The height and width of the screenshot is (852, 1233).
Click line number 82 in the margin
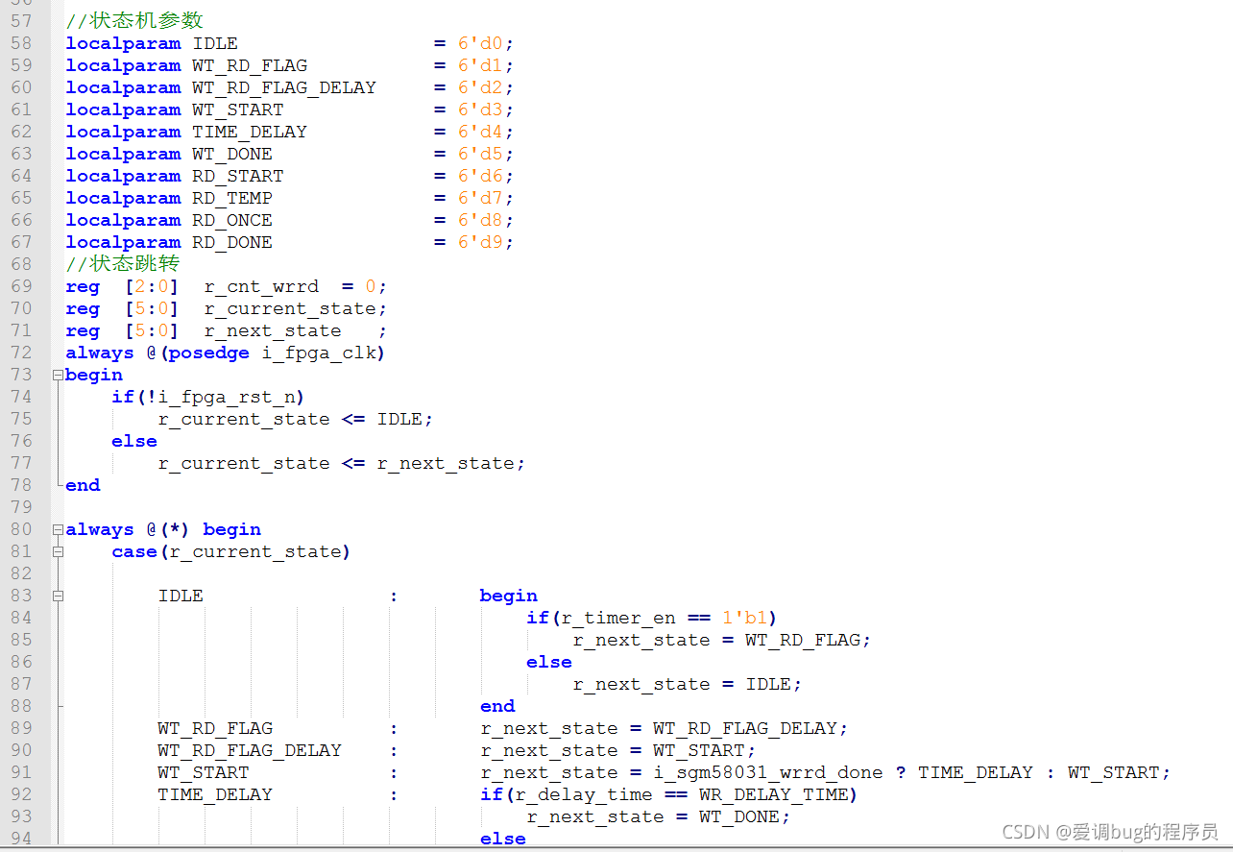tap(21, 573)
